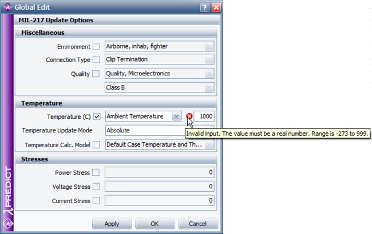Open the Ambient Temperature dropdown

176,116
